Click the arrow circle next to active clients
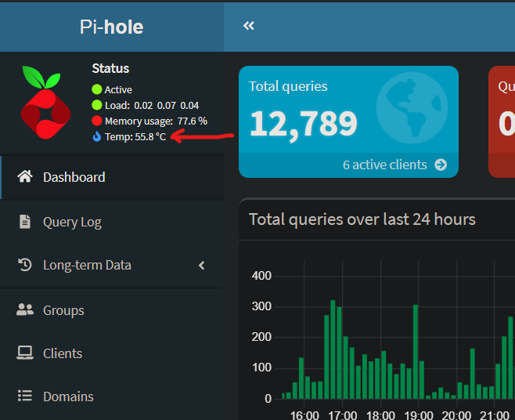Viewport: 515px width, 420px height. point(441,165)
